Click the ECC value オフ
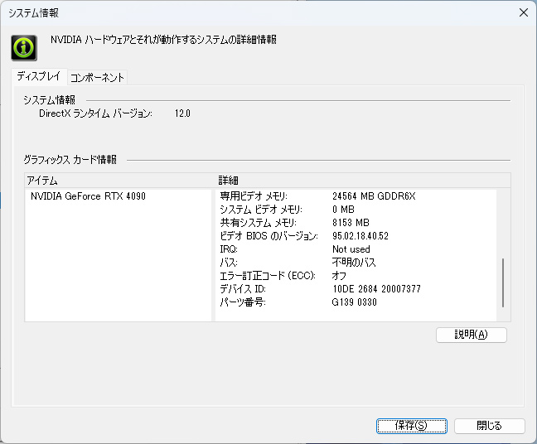 [339, 276]
